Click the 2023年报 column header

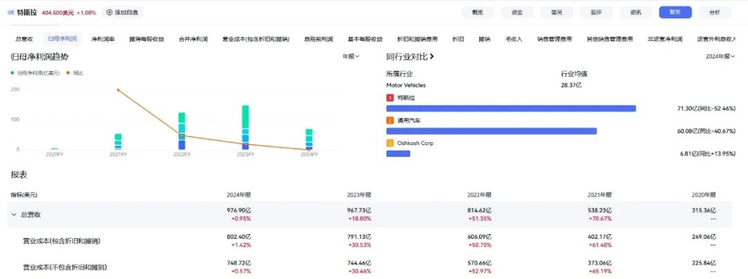pos(359,195)
